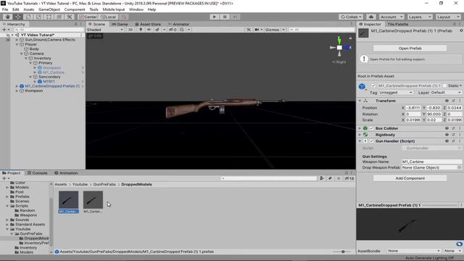Image resolution: width=464 pixels, height=261 pixels.
Task: Switch to the Tile Palette tab
Action: pos(398,24)
